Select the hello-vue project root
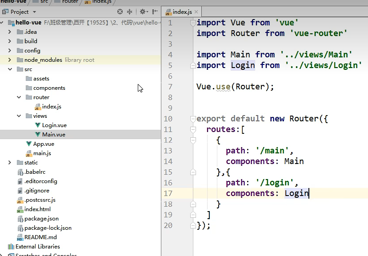The width and height of the screenshot is (368, 256). point(28,23)
